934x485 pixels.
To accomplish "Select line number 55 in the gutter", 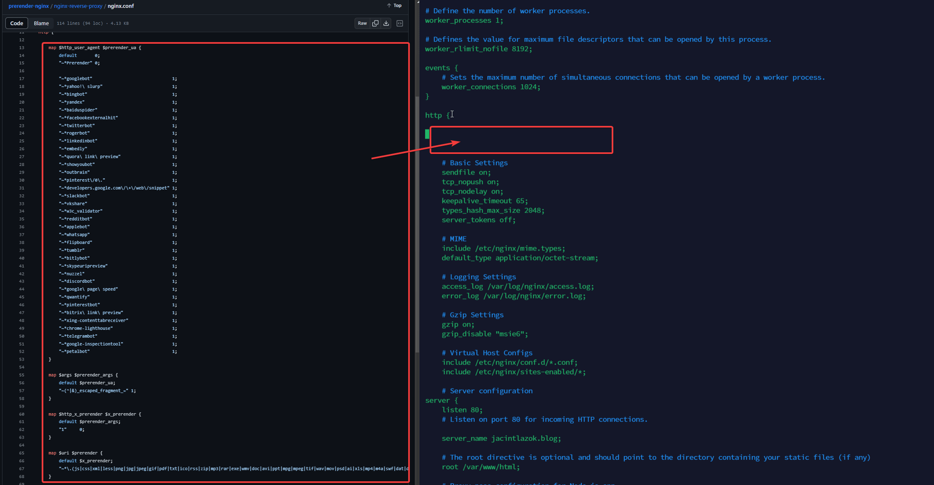I will point(22,375).
